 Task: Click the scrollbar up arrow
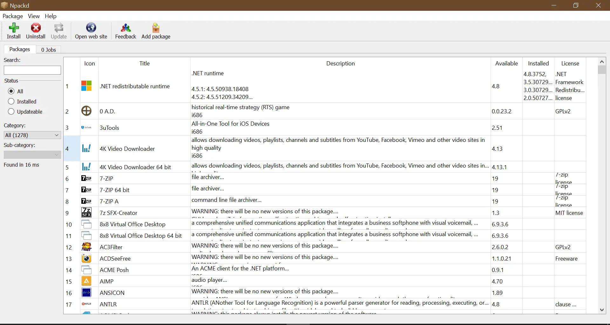coord(602,62)
